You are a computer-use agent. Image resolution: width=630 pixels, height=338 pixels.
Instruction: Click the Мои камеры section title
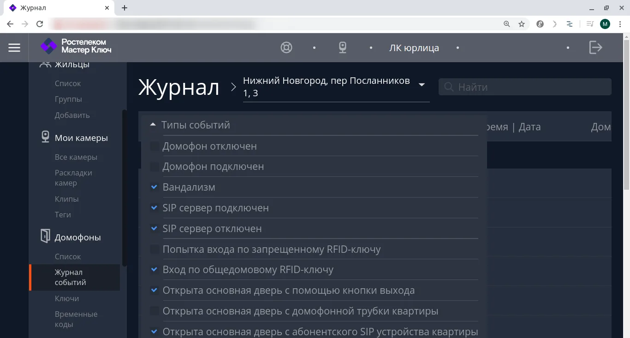click(81, 138)
